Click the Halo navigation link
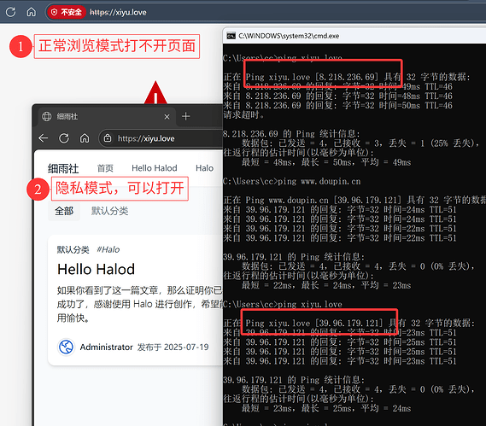Viewport: 486px width, 426px height. [205, 168]
